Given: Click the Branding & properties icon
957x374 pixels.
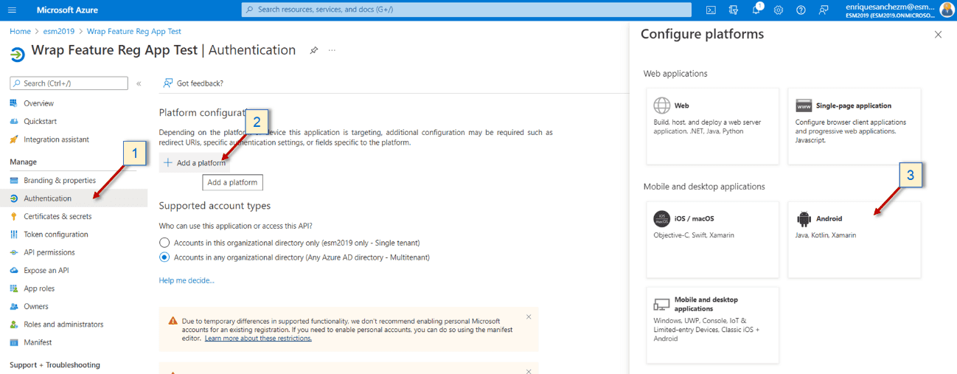Looking at the screenshot, I should [14, 180].
